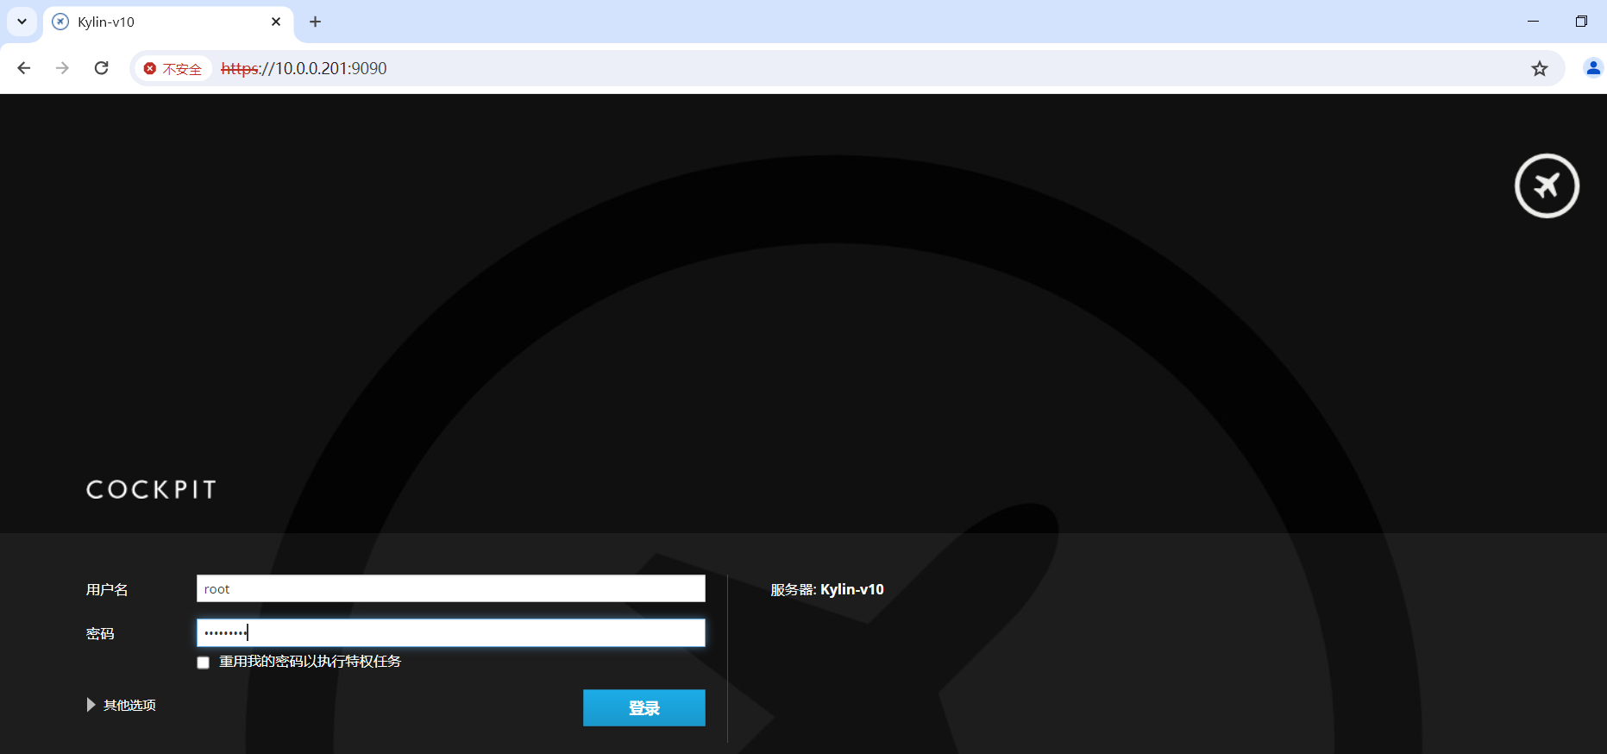
Task: Open a new browser tab
Action: pos(315,22)
